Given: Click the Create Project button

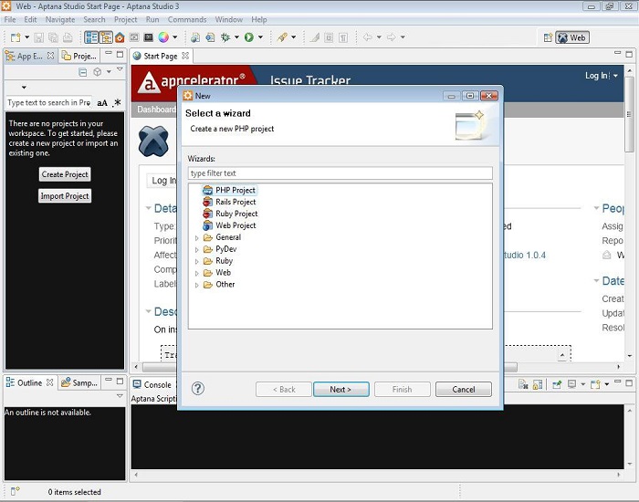Looking at the screenshot, I should pyautogui.click(x=65, y=174).
